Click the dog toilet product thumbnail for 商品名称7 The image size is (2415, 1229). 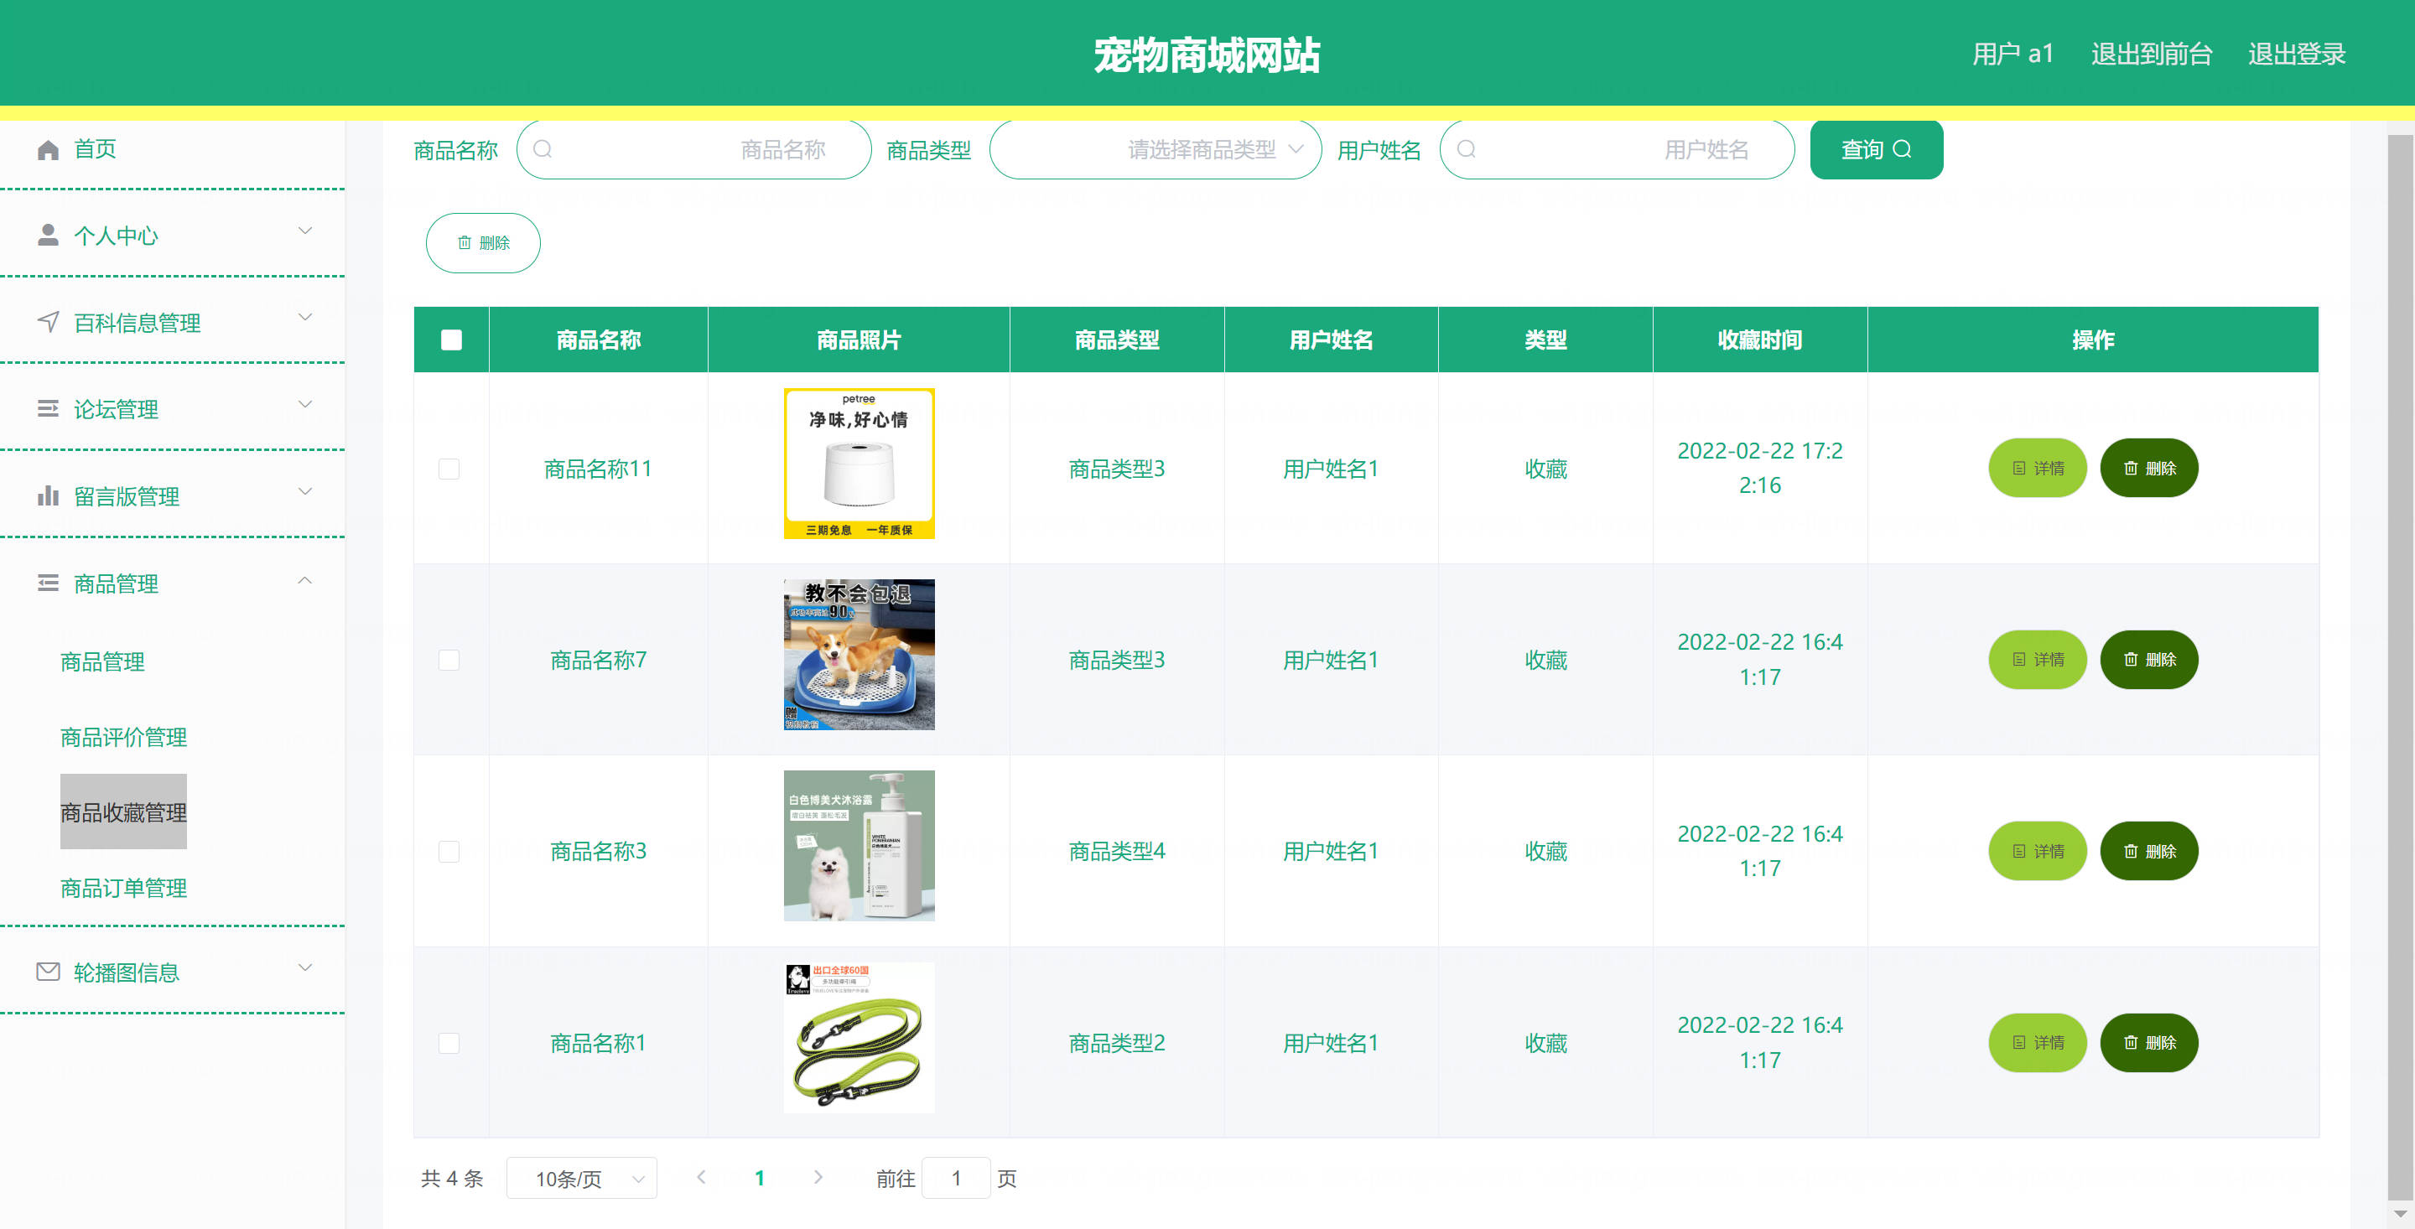pos(859,655)
